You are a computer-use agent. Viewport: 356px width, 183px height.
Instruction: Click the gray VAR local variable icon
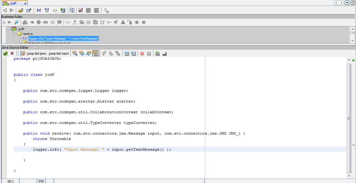click(53, 22)
